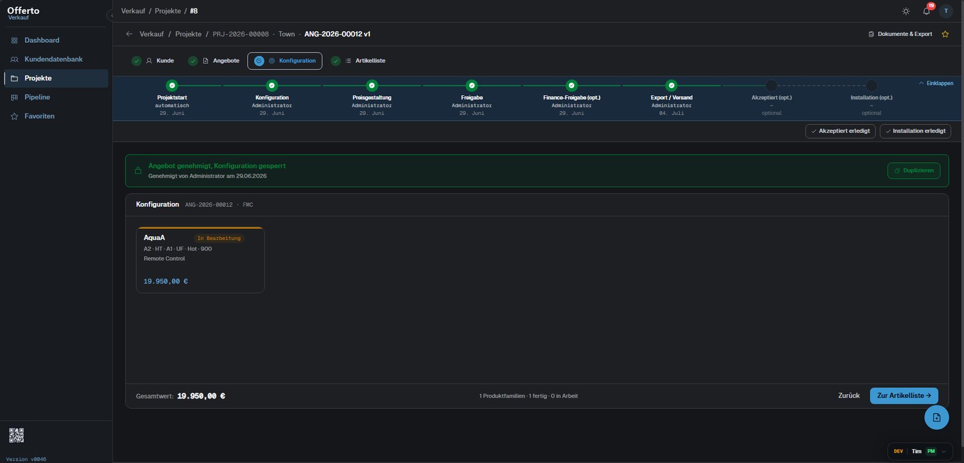Click Version v0046 text
This screenshot has width=964, height=463.
click(26, 459)
